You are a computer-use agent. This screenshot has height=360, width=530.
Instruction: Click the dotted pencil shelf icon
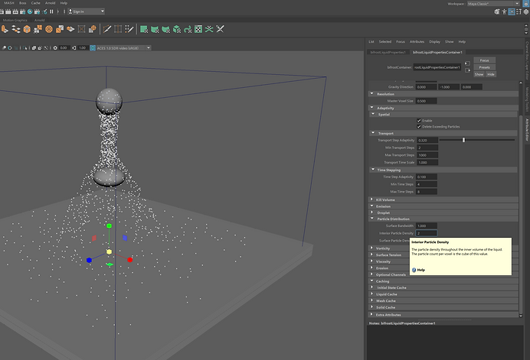[129, 29]
